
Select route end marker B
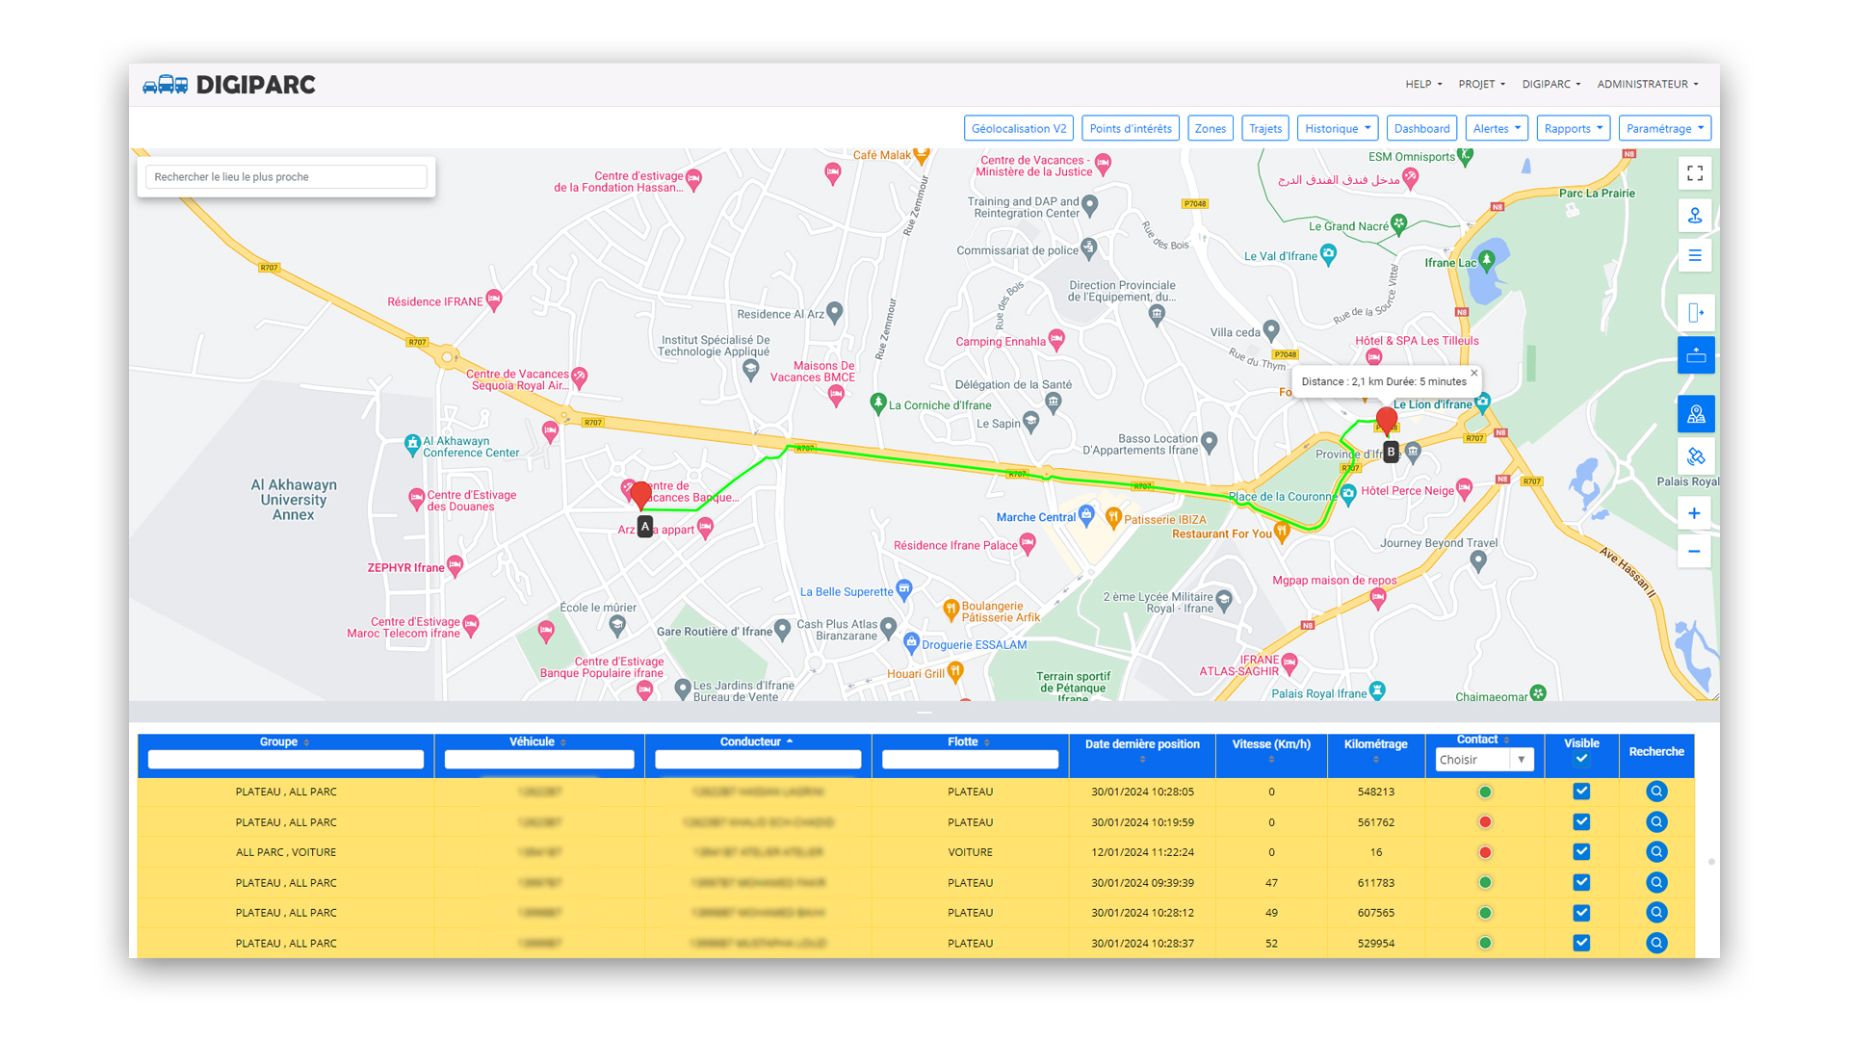pyautogui.click(x=1387, y=422)
